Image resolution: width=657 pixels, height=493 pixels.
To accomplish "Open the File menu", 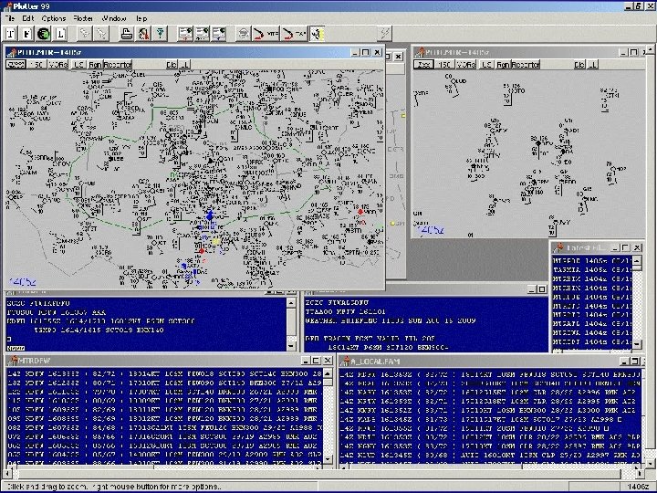I will 10,18.
